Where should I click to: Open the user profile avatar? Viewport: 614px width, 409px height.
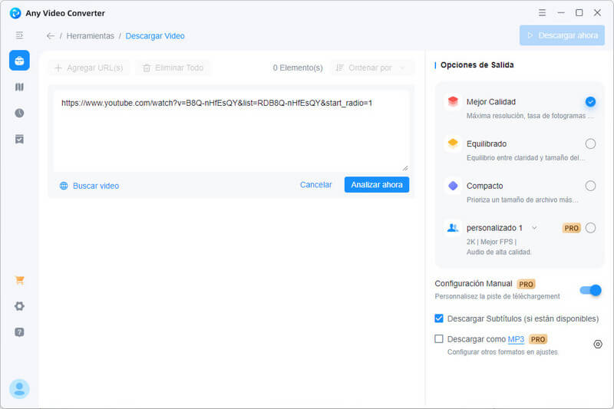click(19, 388)
